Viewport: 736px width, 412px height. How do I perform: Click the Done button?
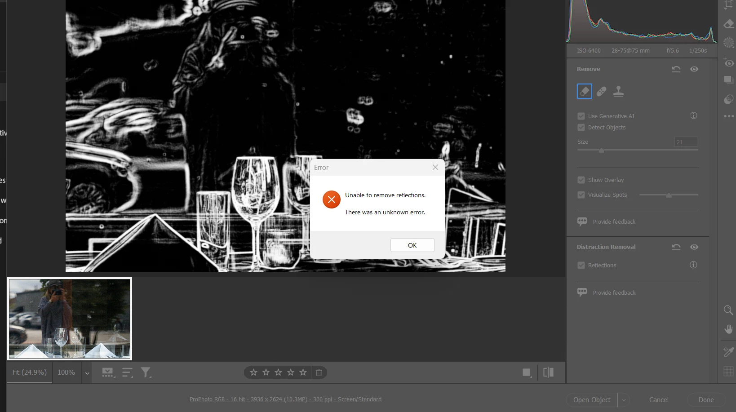coord(706,400)
